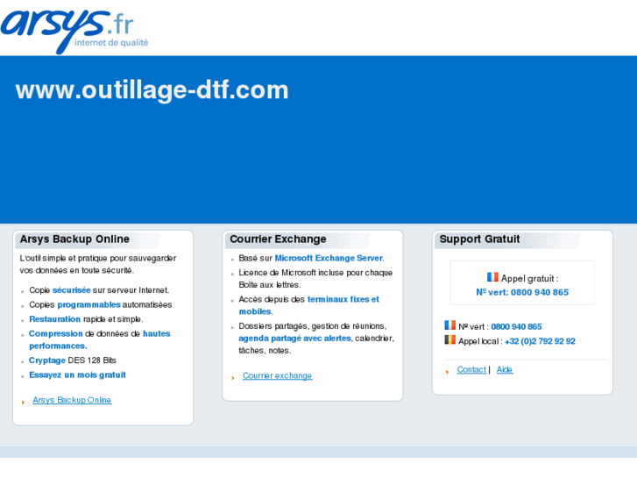The width and height of the screenshot is (637, 478).
Task: Click orange arrow before Arsys Backup Online link
Action: [23, 403]
